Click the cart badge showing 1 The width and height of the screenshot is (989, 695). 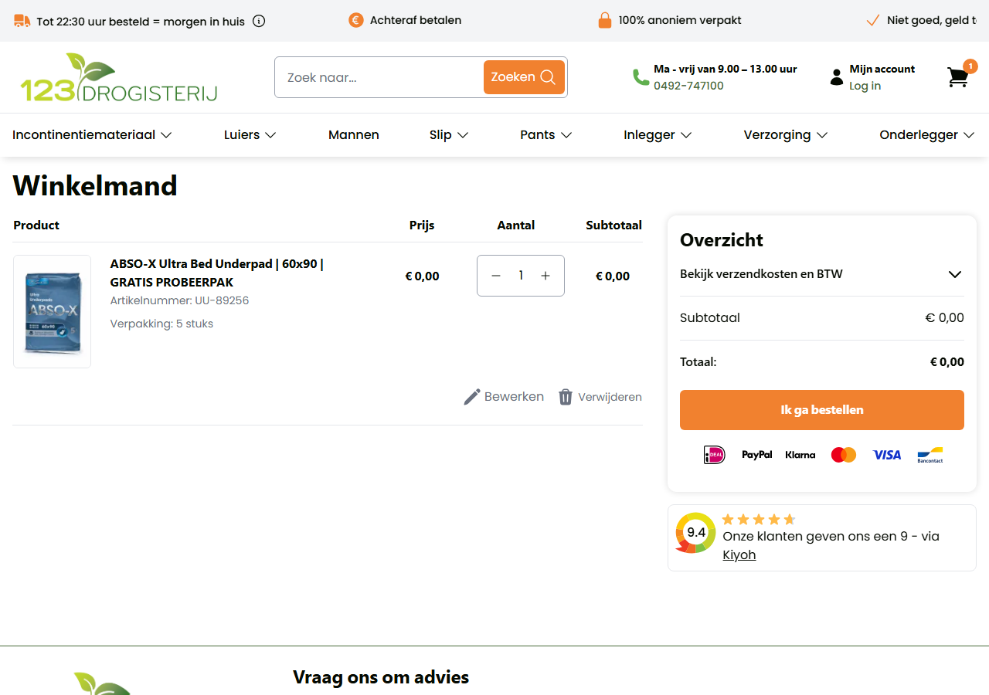[970, 66]
